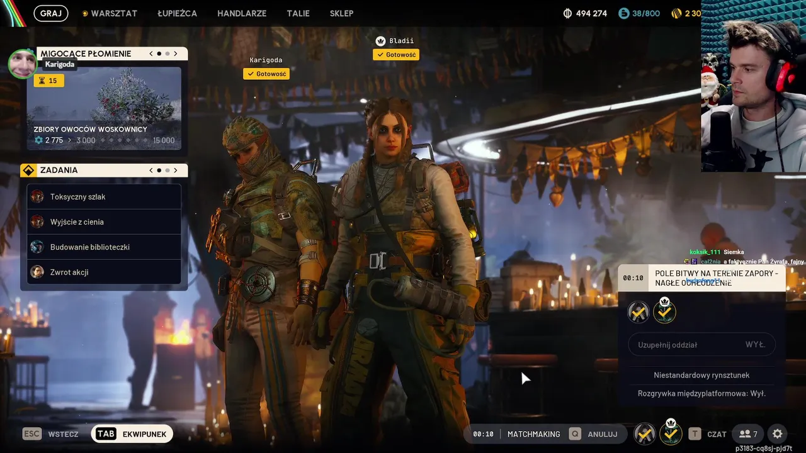Toggle Rozgrywka międzyplatformowa crossplay setting
The image size is (806, 453).
701,393
